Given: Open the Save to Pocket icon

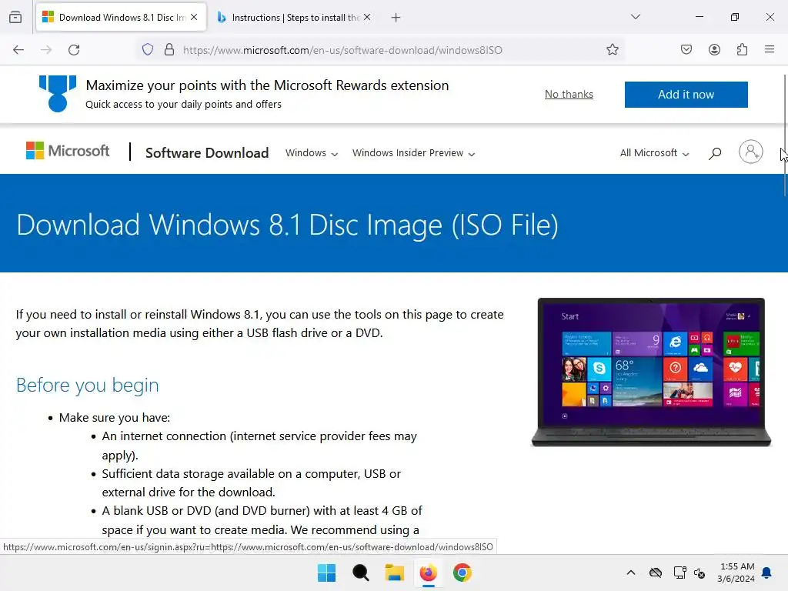Looking at the screenshot, I should (x=686, y=49).
